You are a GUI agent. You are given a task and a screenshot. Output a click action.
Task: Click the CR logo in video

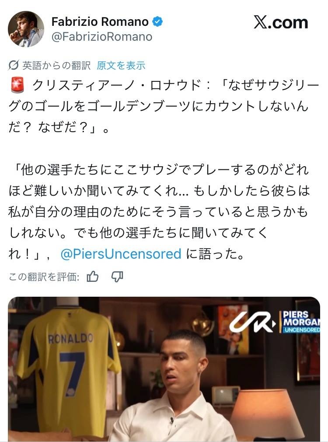tap(253, 322)
